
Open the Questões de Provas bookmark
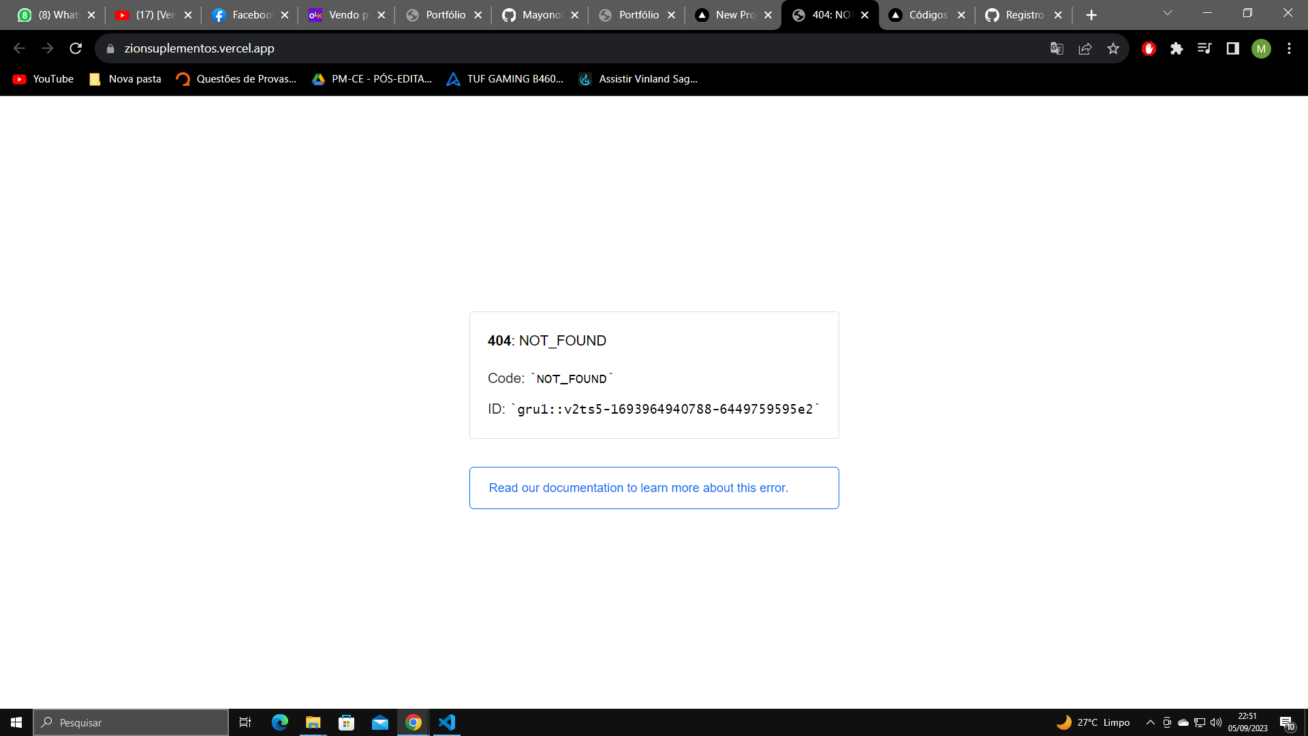tap(236, 79)
